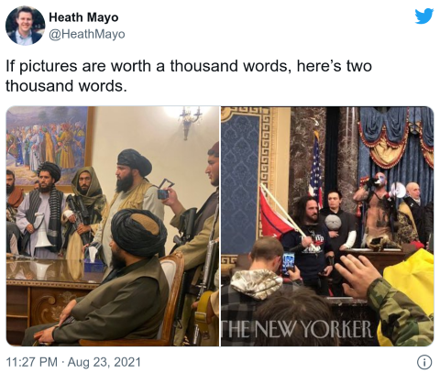Screen dimensions: 440x373
Task: Click the Aug 23, 2021 date
Action: click(104, 362)
